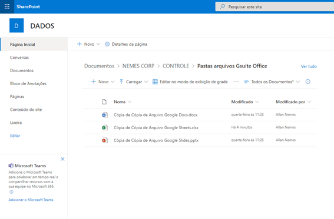The image size is (334, 219).
Task: Click the Slides.pptx modified date cell
Action: [x=247, y=140]
